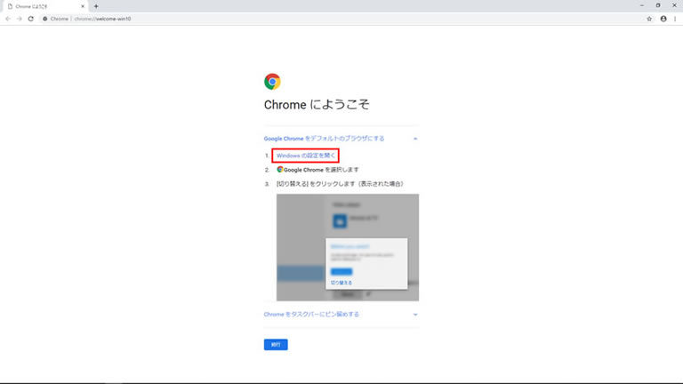
Task: Open Chrome's three-dot menu
Action: [x=675, y=19]
